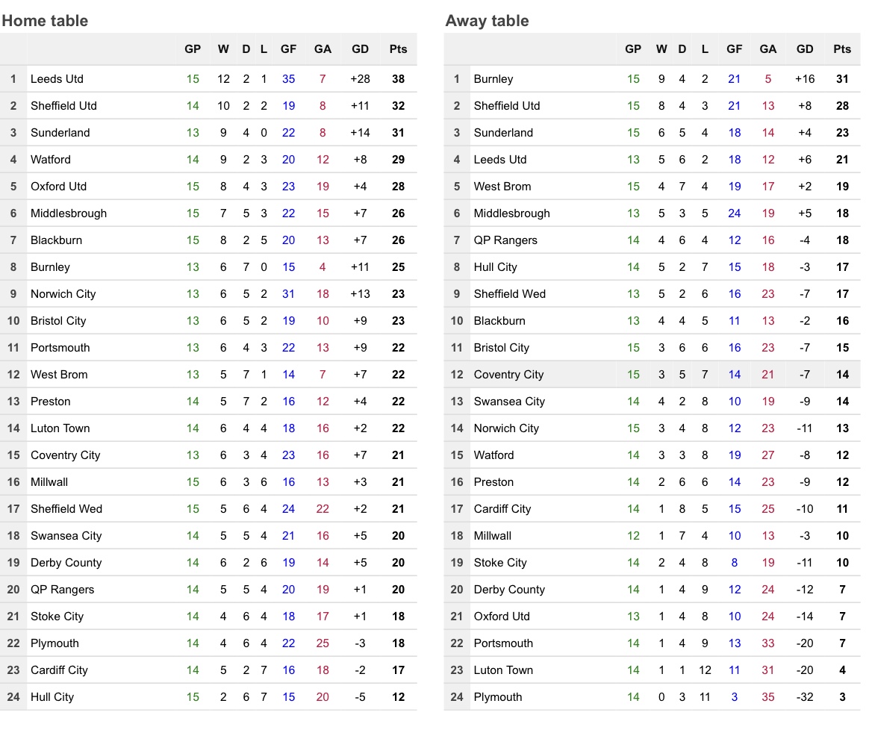Image resolution: width=869 pixels, height=730 pixels.
Task: Click Leeds Utd home points value 38
Action: (398, 79)
